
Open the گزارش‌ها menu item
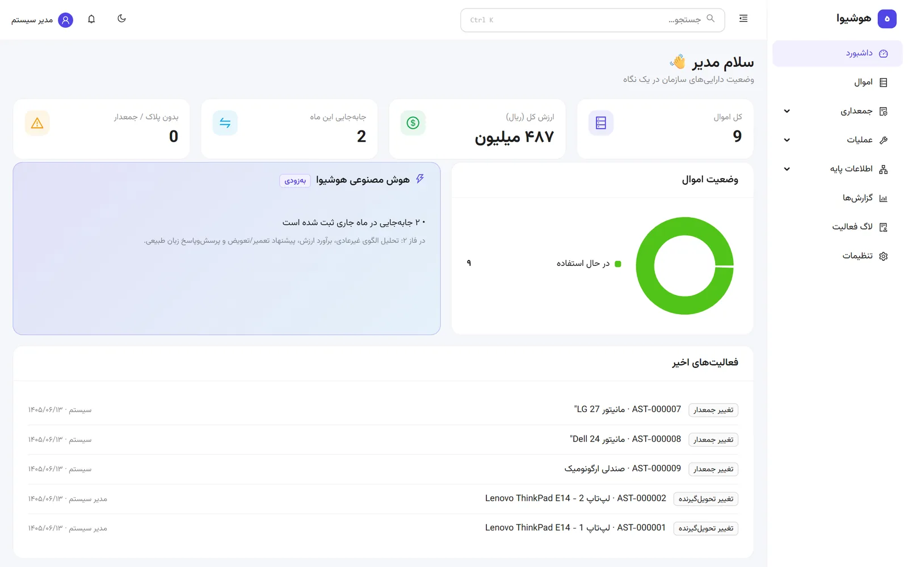click(x=838, y=198)
